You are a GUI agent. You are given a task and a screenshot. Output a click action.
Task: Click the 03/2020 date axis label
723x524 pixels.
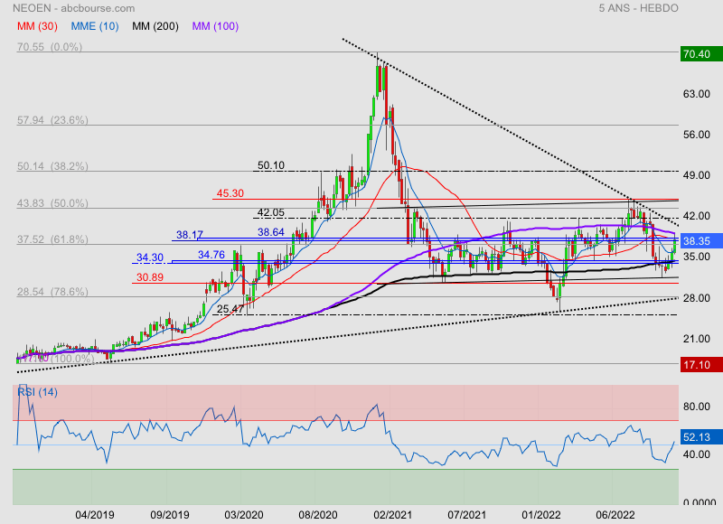coord(244,515)
